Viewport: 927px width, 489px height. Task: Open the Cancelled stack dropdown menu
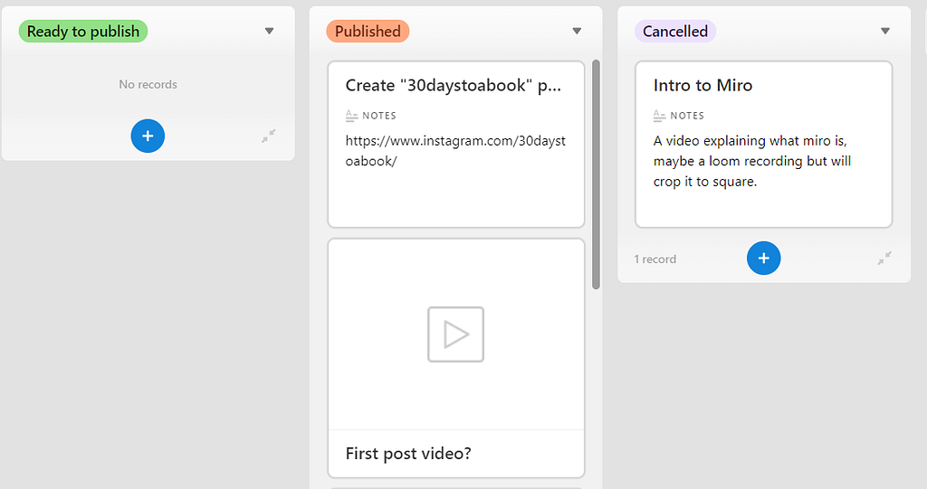(885, 31)
